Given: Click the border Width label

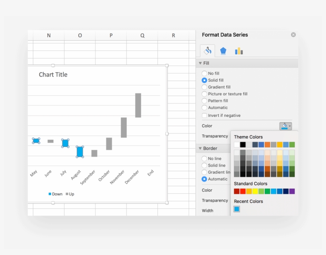Looking at the screenshot, I should pos(208,211).
